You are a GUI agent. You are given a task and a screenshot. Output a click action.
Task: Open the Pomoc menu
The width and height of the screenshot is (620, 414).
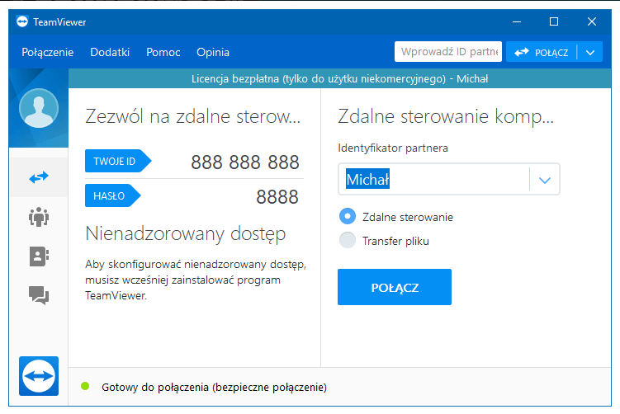163,52
